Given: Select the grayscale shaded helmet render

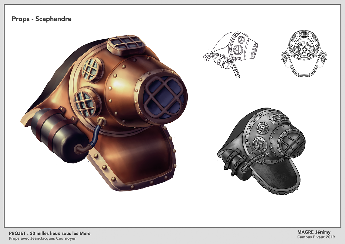Looking at the screenshot, I should 261,151.
